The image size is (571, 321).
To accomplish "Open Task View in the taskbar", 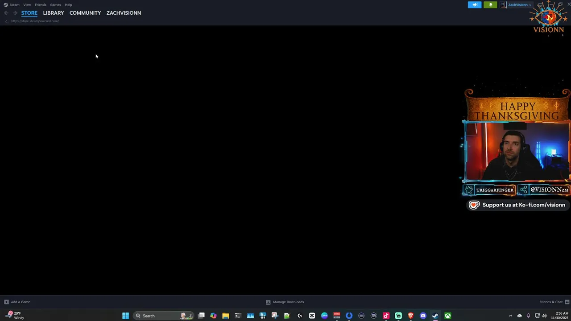I will 202,316.
